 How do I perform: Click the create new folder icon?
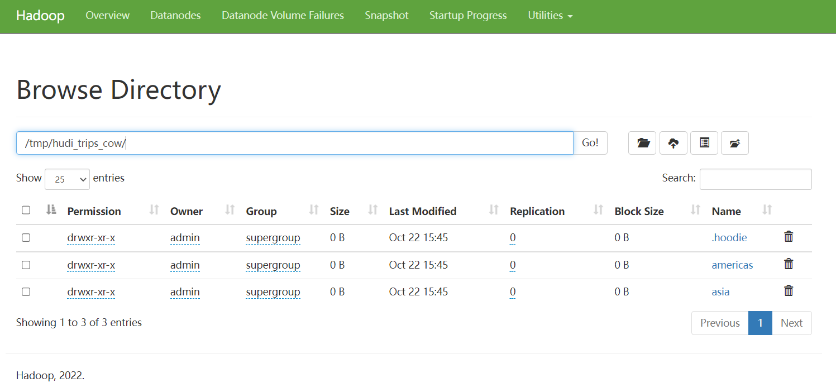pyautogui.click(x=643, y=143)
